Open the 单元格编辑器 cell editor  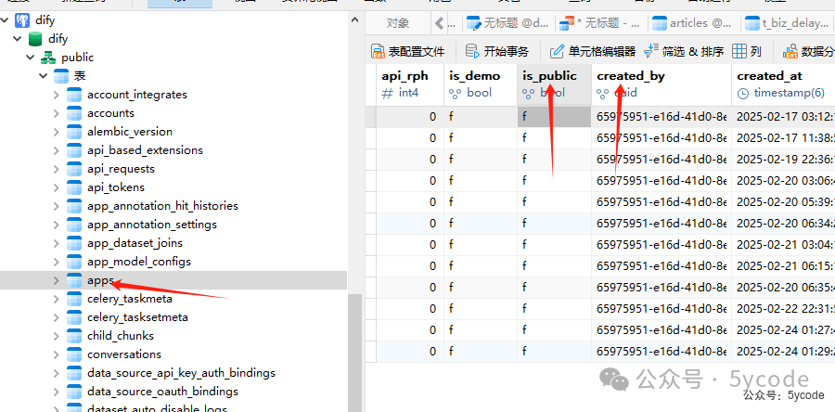[557, 51]
